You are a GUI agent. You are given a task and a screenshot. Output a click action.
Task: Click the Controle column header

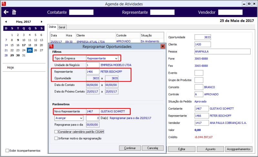click(x=128, y=35)
